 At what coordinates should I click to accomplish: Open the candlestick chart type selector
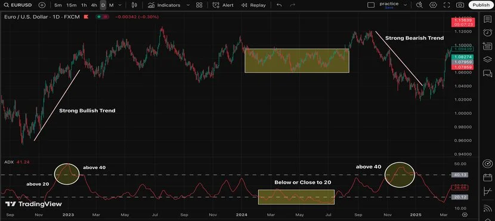coord(134,5)
